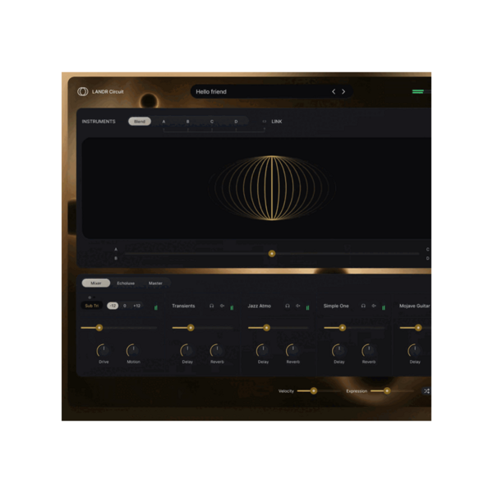Adjust the Simple One volume slider
Screen dimensions: 493x493
[354, 328]
